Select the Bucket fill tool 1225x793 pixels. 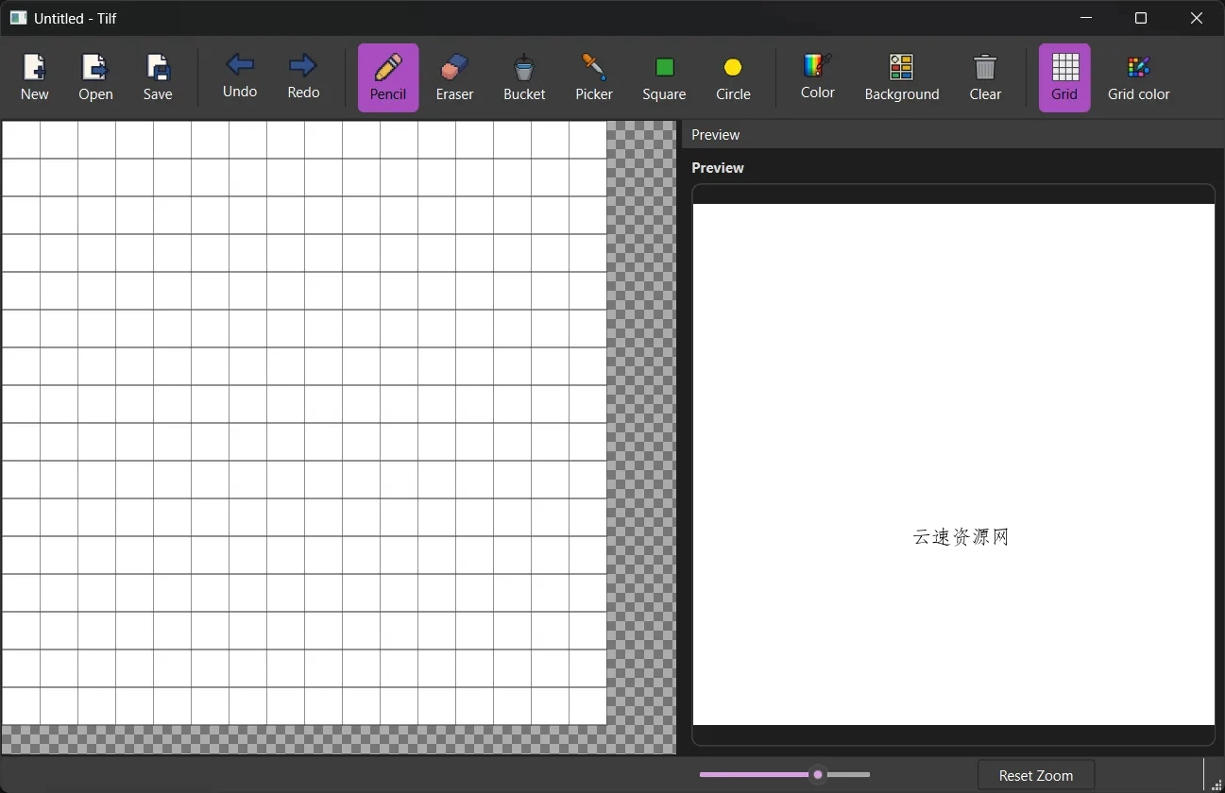(524, 77)
